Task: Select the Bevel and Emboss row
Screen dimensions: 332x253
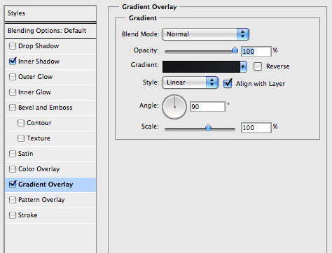Action: (x=50, y=108)
